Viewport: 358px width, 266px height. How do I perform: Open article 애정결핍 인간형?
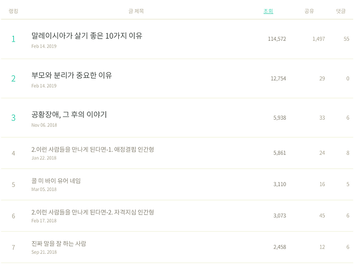click(92, 149)
